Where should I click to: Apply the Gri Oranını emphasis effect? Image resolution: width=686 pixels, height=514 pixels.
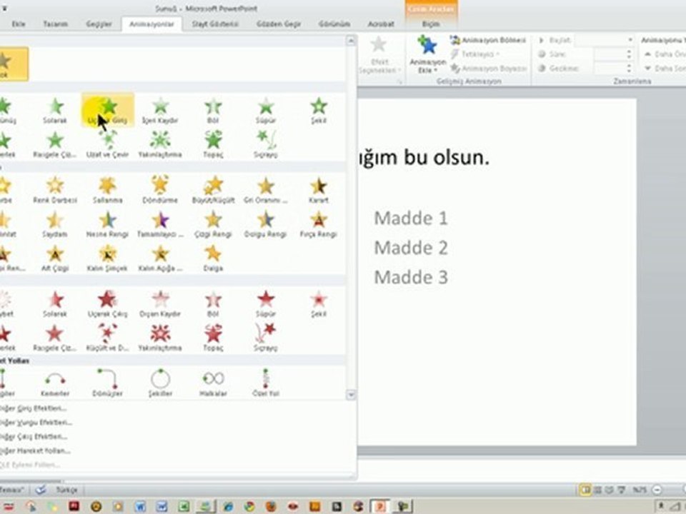click(x=266, y=190)
